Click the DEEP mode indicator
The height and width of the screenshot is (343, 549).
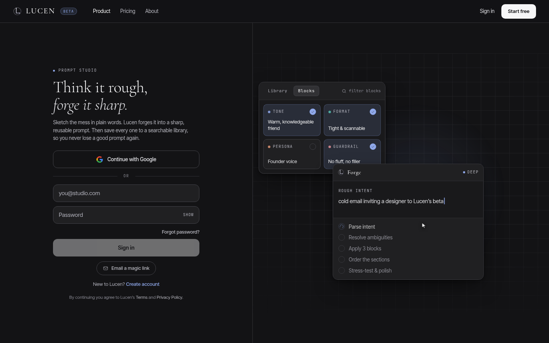[x=470, y=172]
